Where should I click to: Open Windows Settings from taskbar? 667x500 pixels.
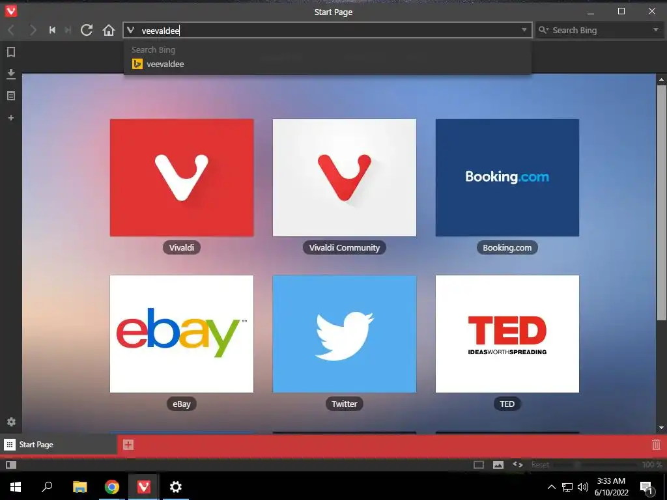tap(175, 487)
